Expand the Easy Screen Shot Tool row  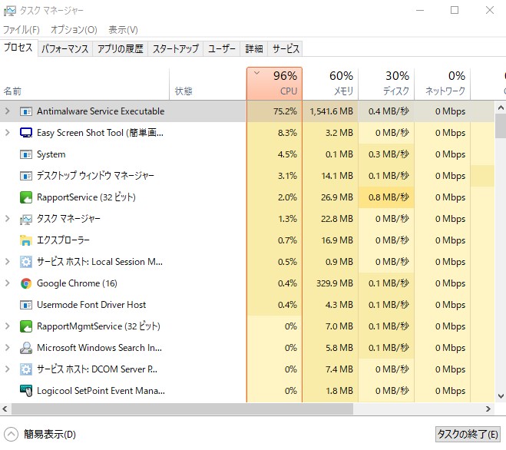[8, 133]
